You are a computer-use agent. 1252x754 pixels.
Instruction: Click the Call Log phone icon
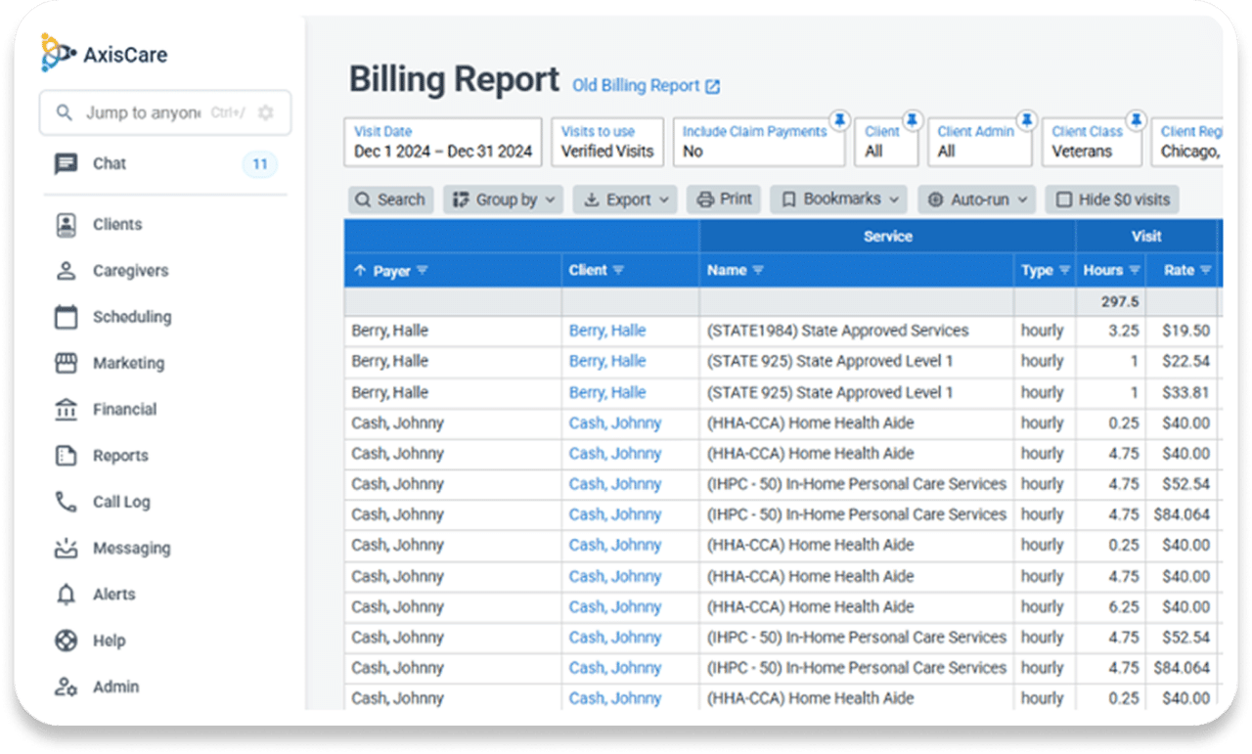65,502
